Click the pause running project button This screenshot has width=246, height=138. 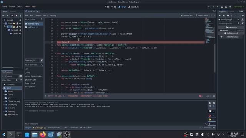pyautogui.click(x=213, y=7)
